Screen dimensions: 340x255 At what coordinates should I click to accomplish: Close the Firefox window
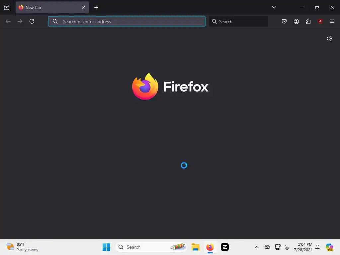click(332, 7)
